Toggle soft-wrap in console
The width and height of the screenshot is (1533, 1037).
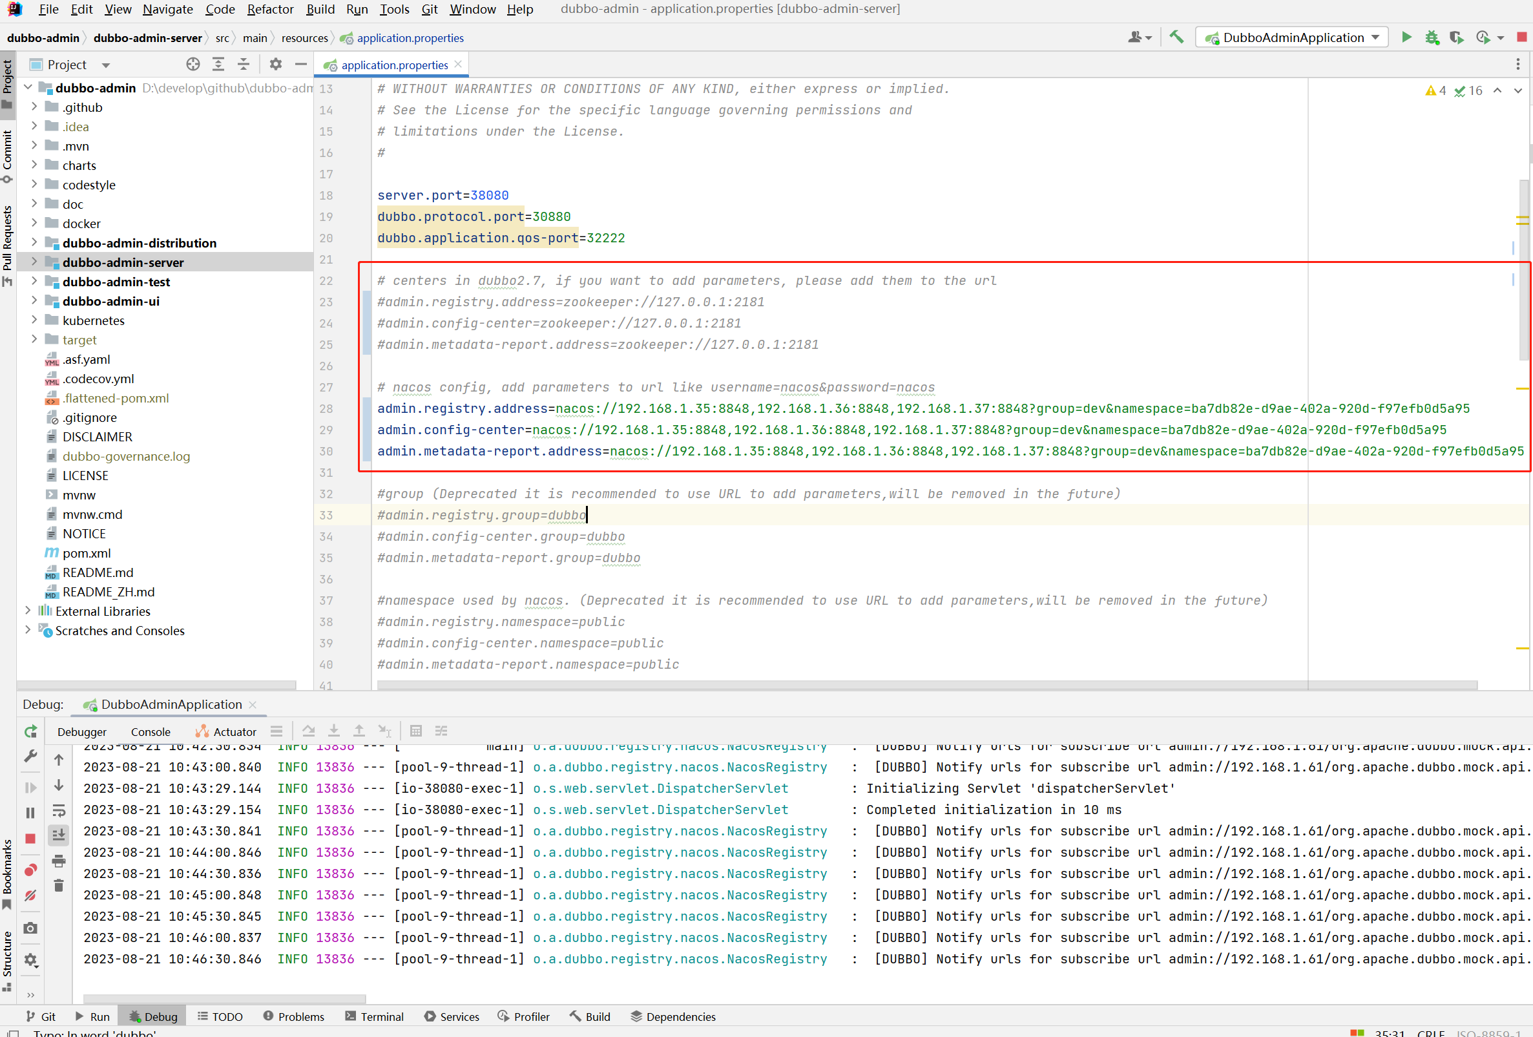[59, 811]
